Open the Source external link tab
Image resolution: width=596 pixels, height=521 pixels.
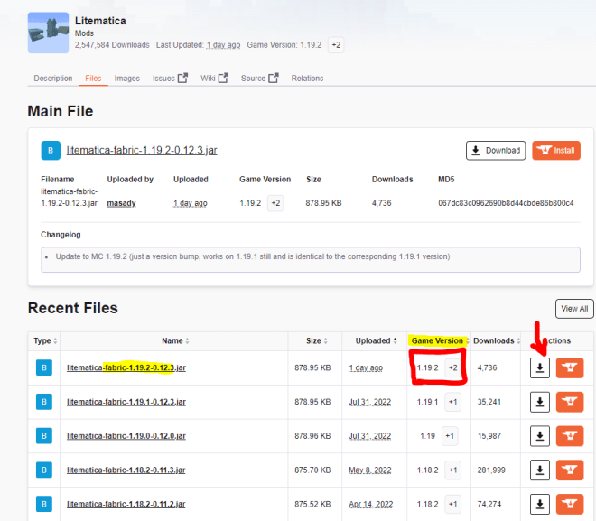click(x=259, y=79)
